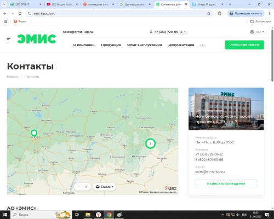274x219 pixels.
Task: Select the Moscow green map pin
Action: click(x=34, y=134)
